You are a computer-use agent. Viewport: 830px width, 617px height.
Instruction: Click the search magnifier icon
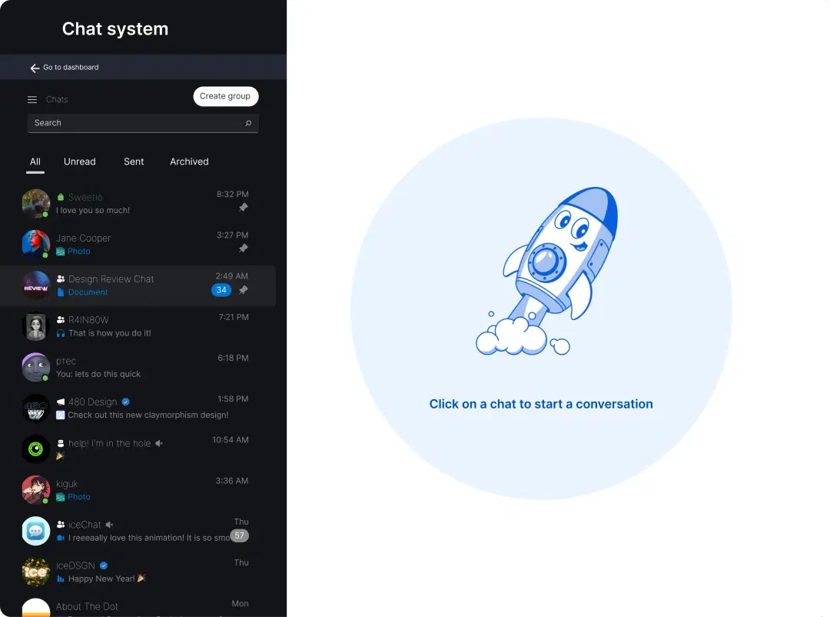pos(248,123)
